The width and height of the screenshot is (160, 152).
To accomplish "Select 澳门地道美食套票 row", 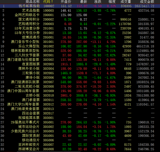I will point(80,109).
